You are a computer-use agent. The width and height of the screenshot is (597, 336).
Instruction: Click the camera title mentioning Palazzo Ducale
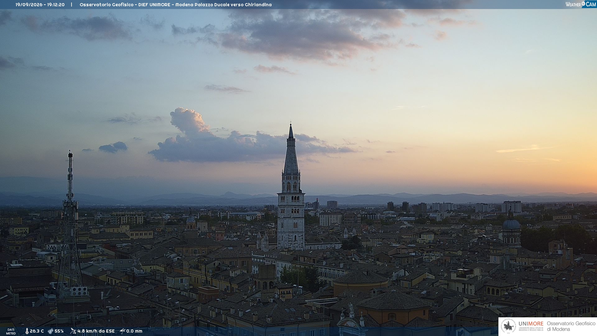click(176, 5)
